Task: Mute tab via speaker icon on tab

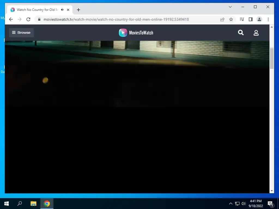Action: pos(62,10)
